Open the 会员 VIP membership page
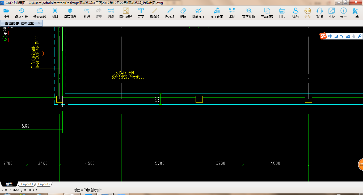363x195 pixels. click(307, 13)
